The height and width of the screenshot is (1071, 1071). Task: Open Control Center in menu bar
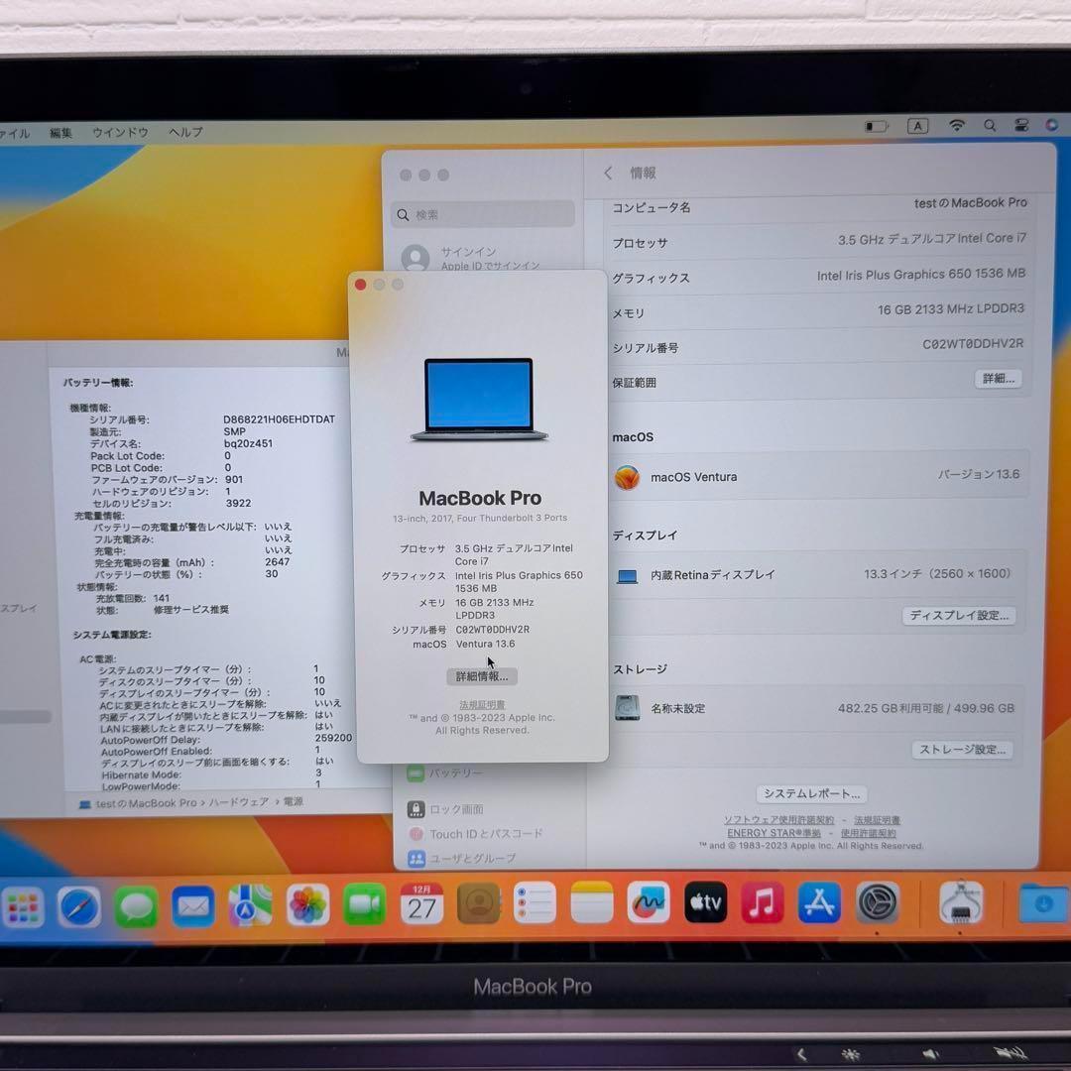pos(1021,125)
